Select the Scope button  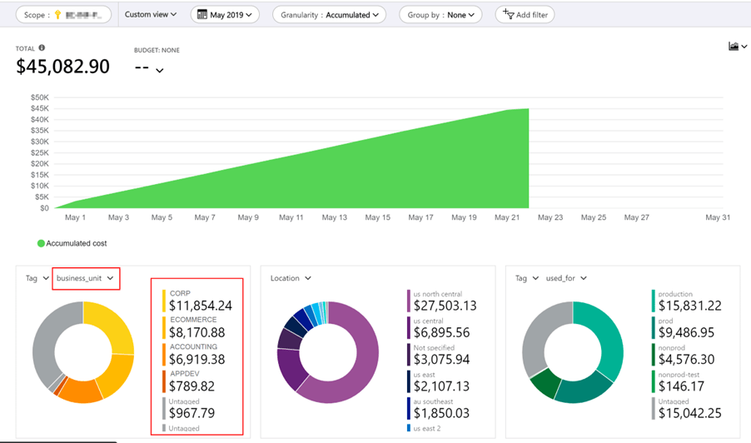[x=63, y=15]
